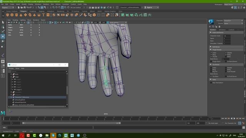Click the HumanIK Create Skeleton plus icon
The image size is (246, 138).
(x=210, y=27)
